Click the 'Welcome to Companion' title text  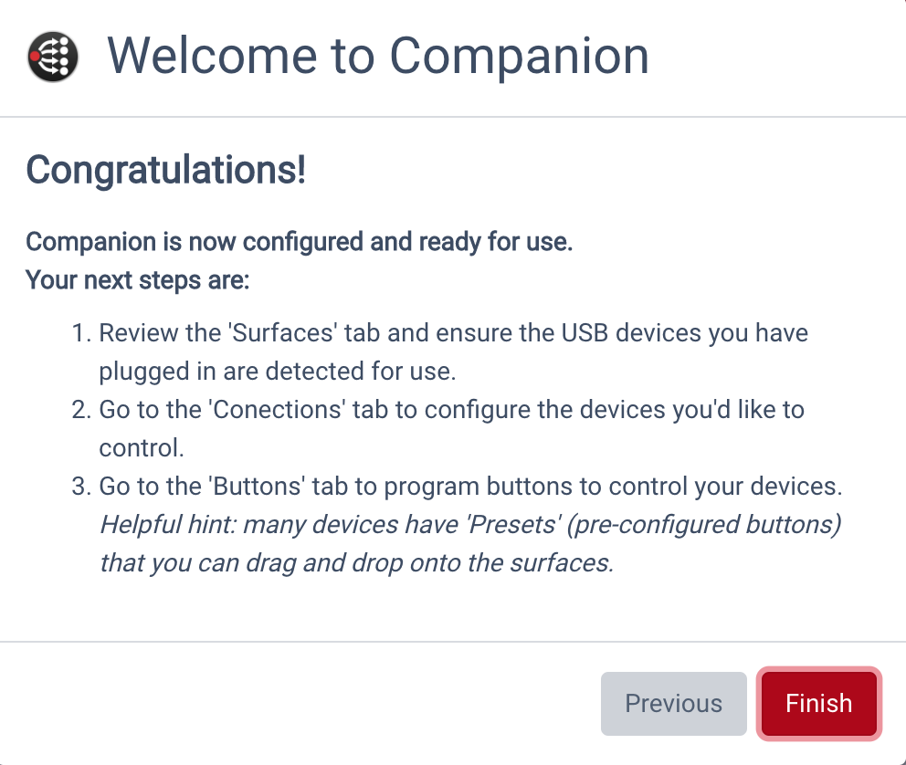378,56
